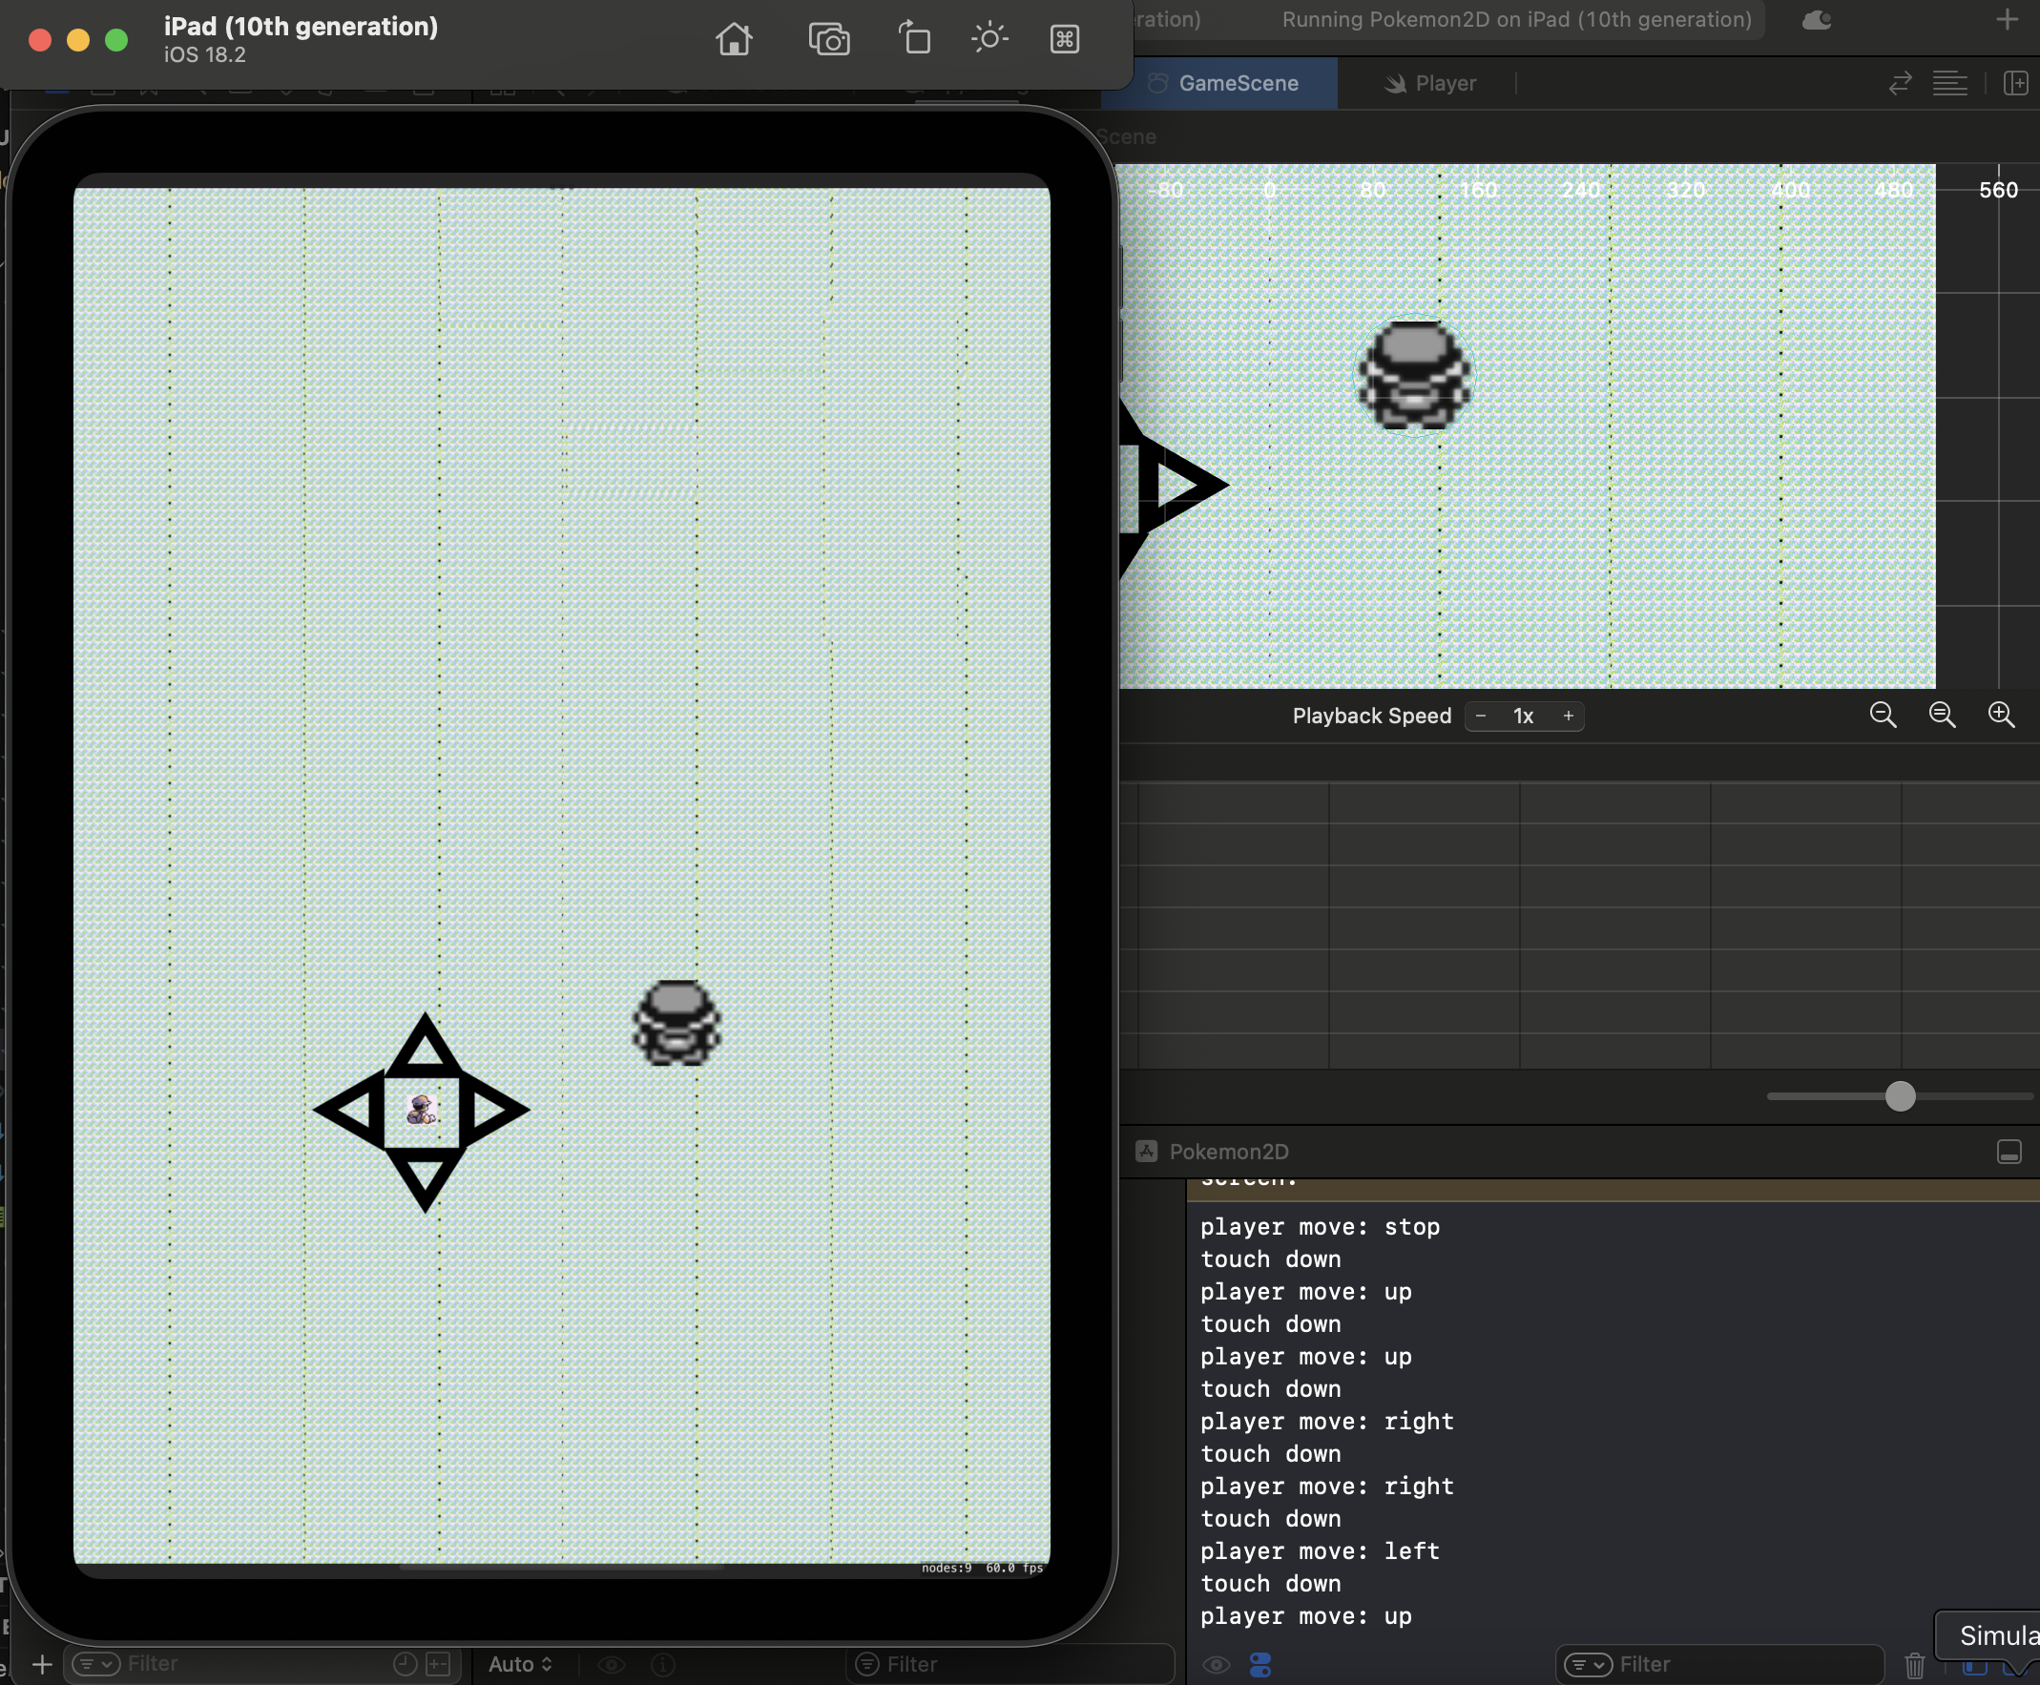Zoom out the scene editor with the minus magnifier
This screenshot has height=1685, width=2040.
tap(1883, 716)
